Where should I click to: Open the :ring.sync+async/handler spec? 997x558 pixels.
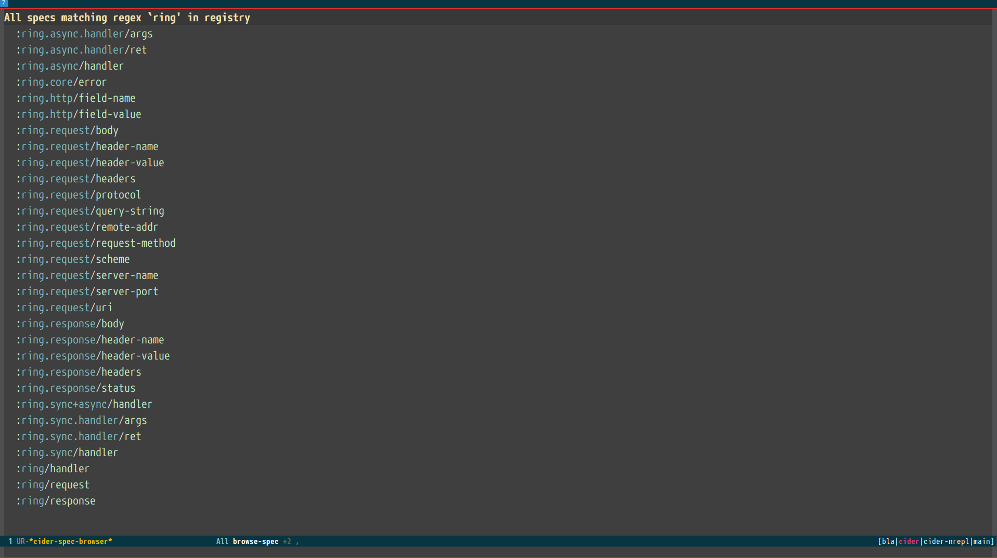[x=84, y=404]
